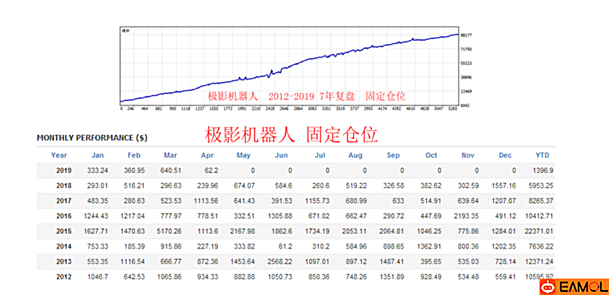
Task: Click the blue equity curve chart
Action: coord(289,66)
